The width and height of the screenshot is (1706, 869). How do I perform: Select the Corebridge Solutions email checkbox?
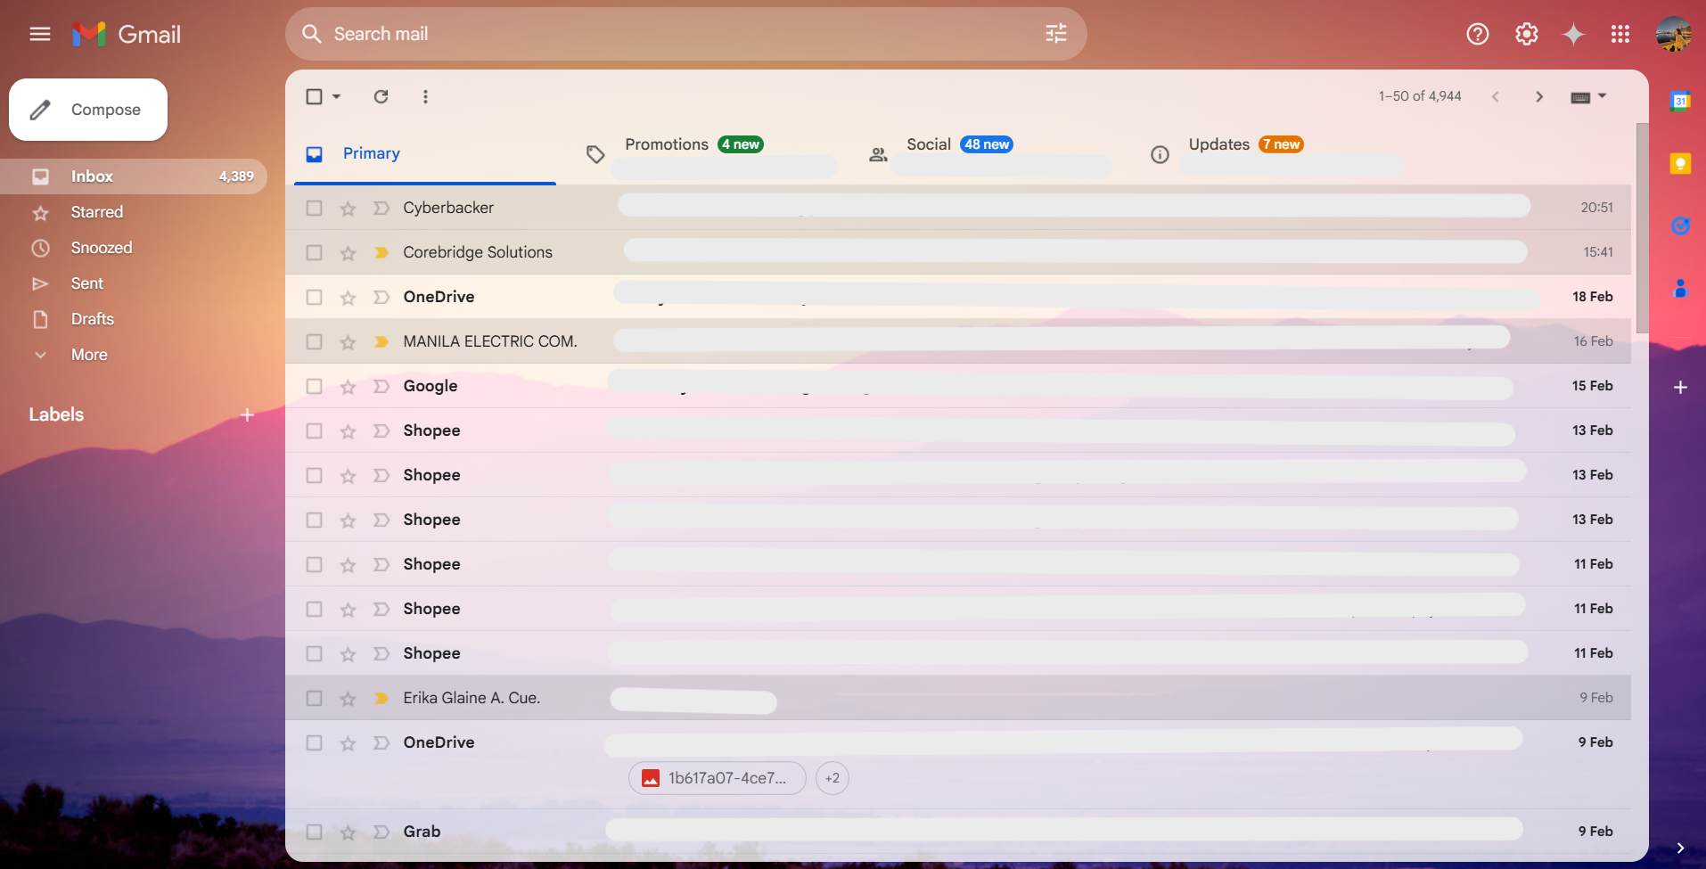click(314, 252)
